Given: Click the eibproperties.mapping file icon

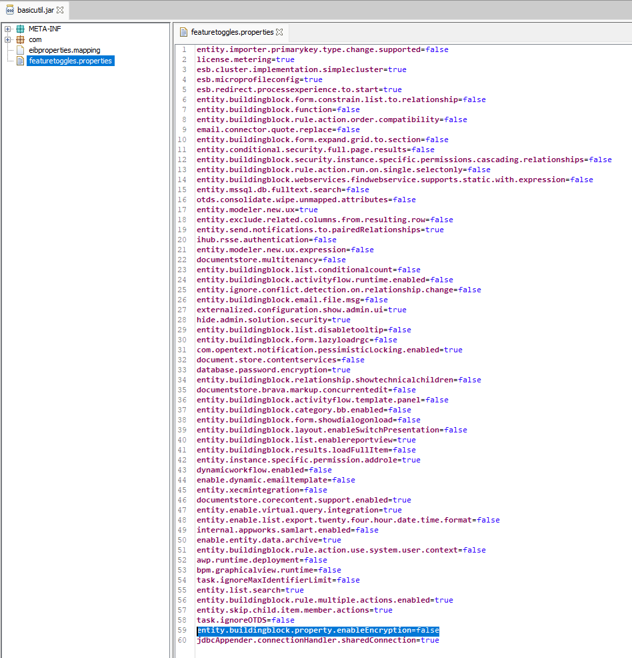Looking at the screenshot, I should 20,50.
